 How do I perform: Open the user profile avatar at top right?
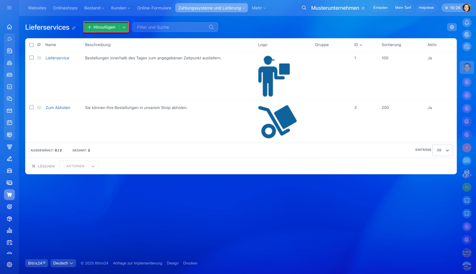tap(466, 8)
